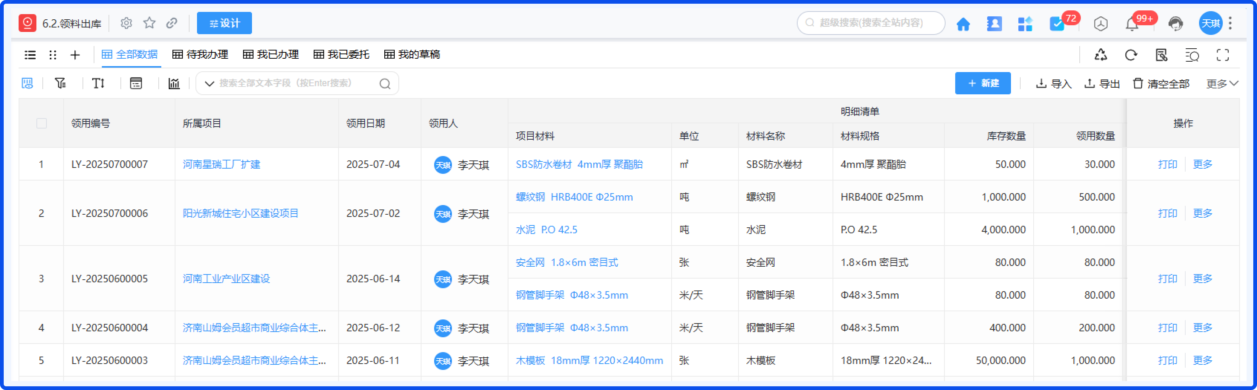
Task: Click the 新建 button to create a record
Action: pyautogui.click(x=983, y=83)
